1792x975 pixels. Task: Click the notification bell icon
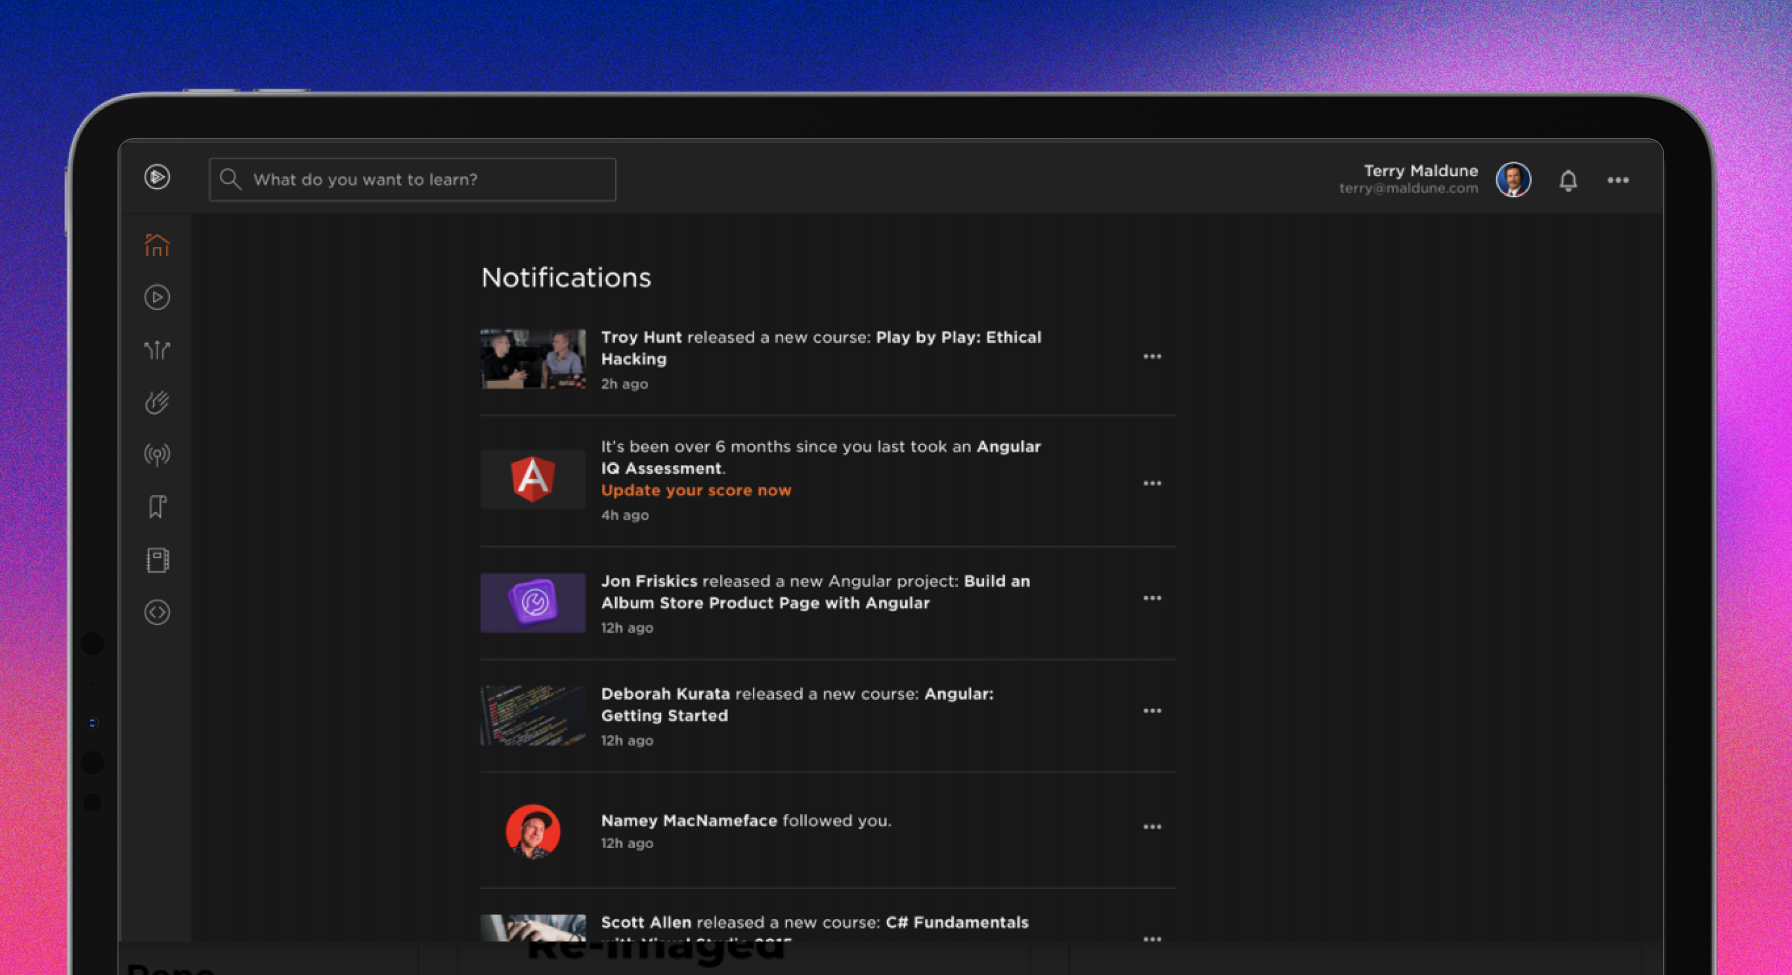pos(1568,180)
